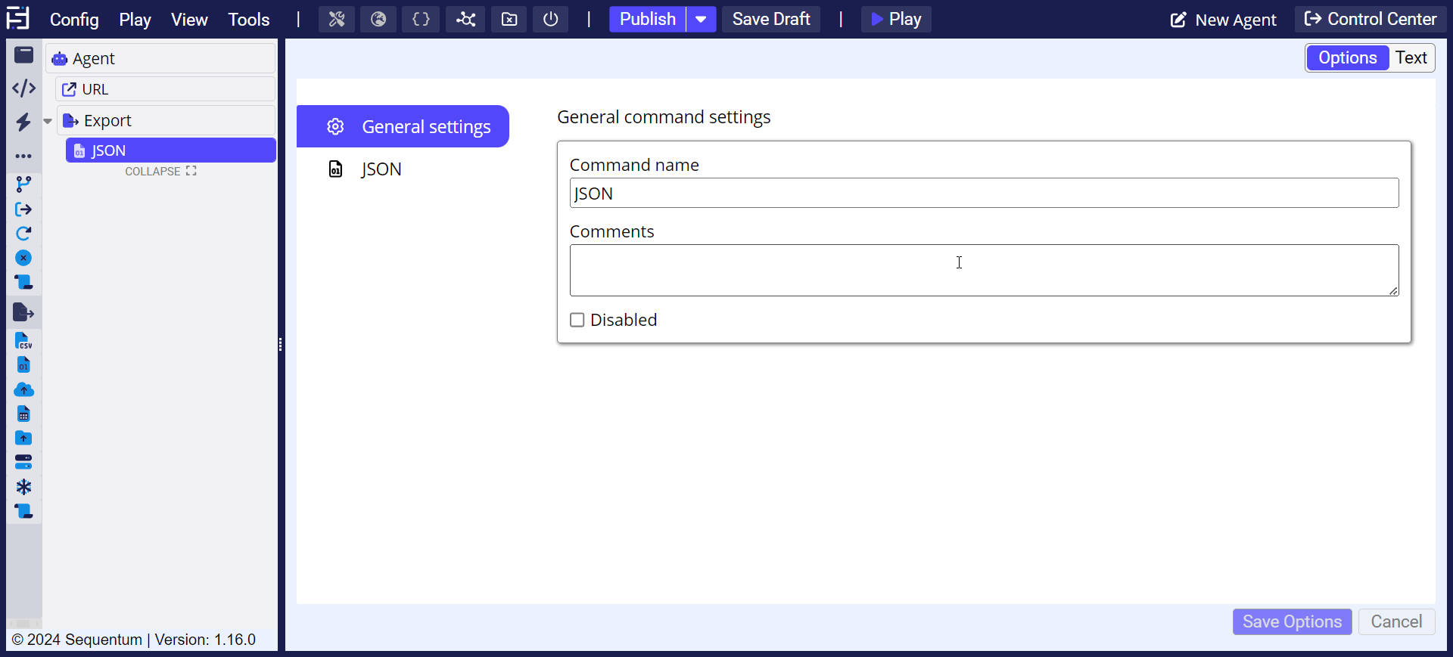Screen dimensions: 1453x657
Task: Select the browser window sidebar icon
Action: [x=24, y=55]
